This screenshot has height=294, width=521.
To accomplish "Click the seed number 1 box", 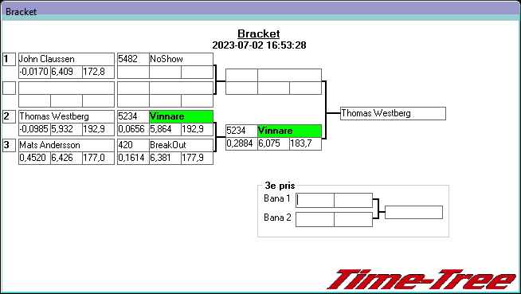I will click(x=9, y=60).
